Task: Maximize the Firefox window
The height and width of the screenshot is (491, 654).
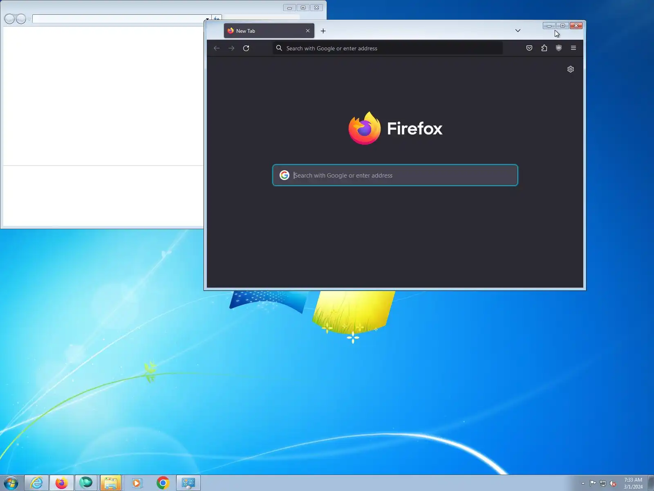Action: coord(562,26)
